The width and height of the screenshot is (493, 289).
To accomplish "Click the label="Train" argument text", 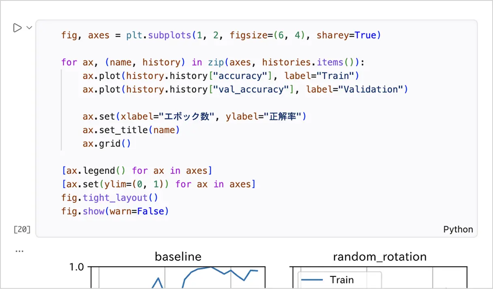I will (x=319, y=76).
